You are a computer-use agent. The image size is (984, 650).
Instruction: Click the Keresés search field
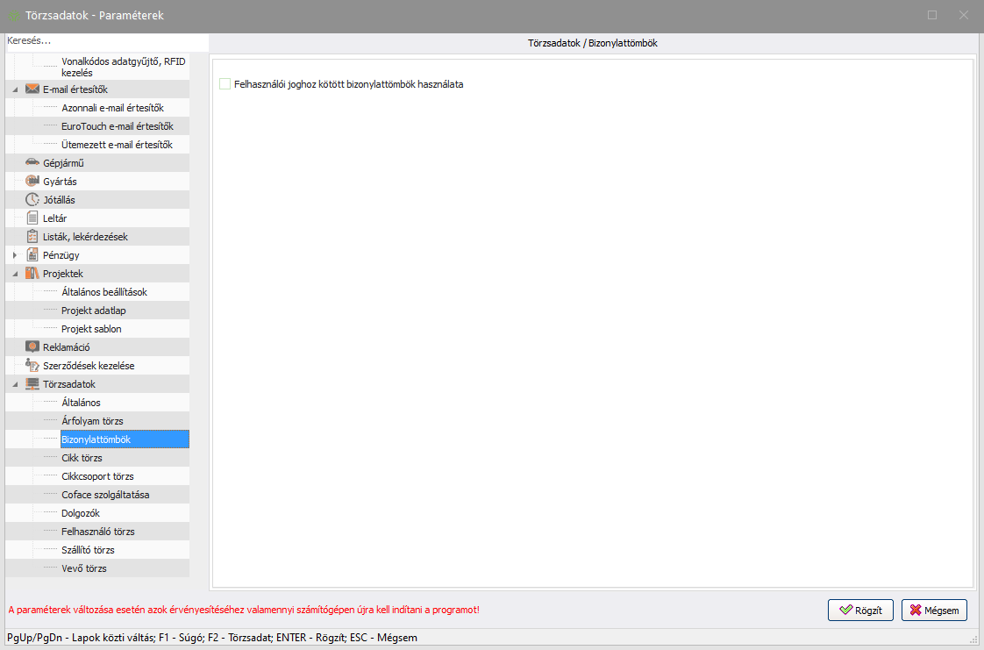(105, 41)
